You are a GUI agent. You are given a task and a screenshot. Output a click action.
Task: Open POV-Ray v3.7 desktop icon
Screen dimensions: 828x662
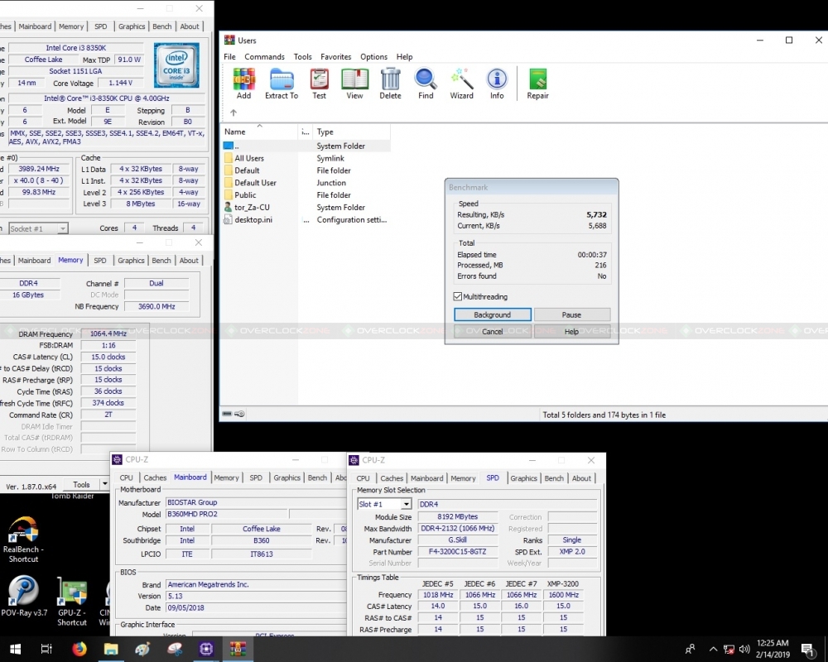24,596
